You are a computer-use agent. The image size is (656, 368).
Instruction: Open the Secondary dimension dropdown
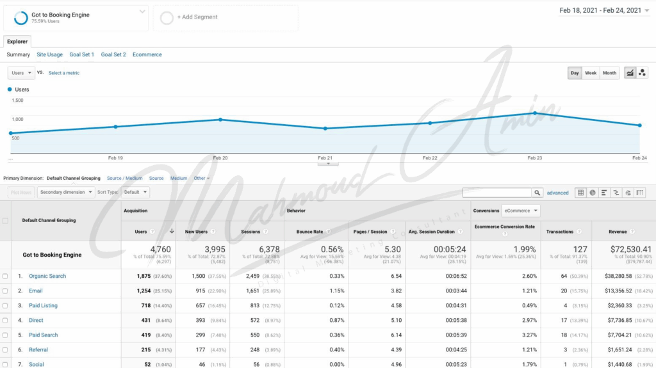66,193
